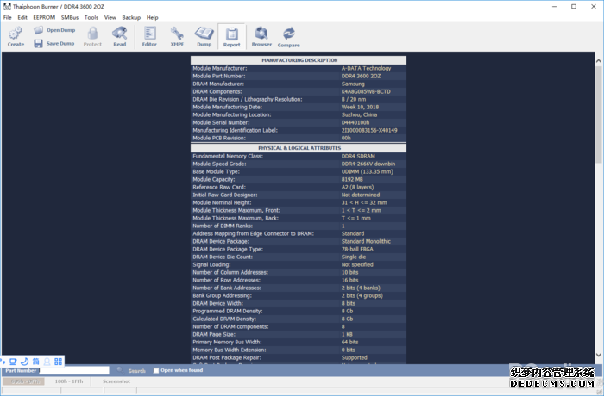Image resolution: width=604 pixels, height=396 pixels.
Task: Open the XMPE wrench tool
Action: coord(177,36)
